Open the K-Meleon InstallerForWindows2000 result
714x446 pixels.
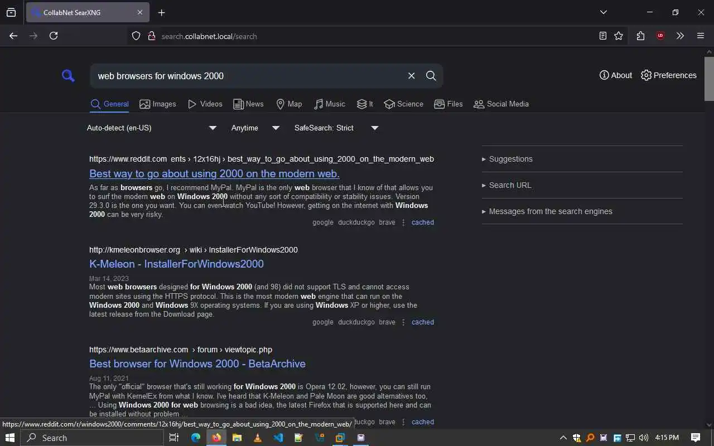coord(176,264)
